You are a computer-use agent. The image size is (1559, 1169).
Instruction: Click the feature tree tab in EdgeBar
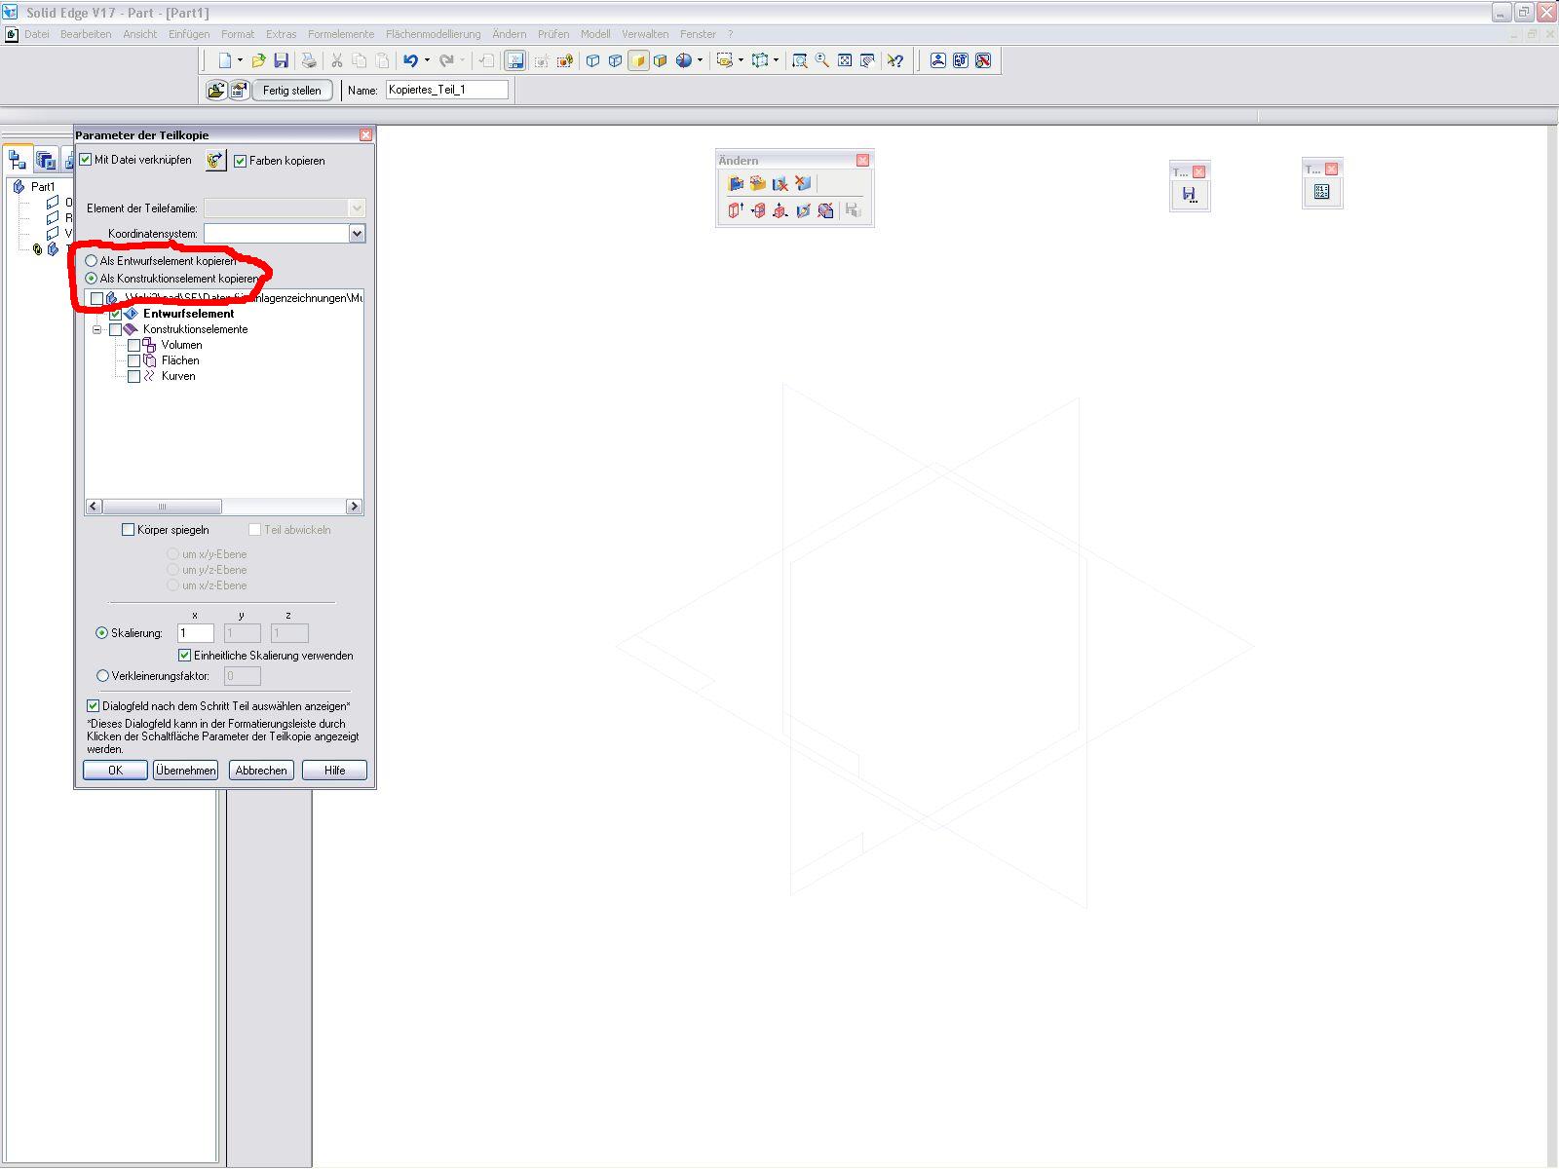pos(18,160)
